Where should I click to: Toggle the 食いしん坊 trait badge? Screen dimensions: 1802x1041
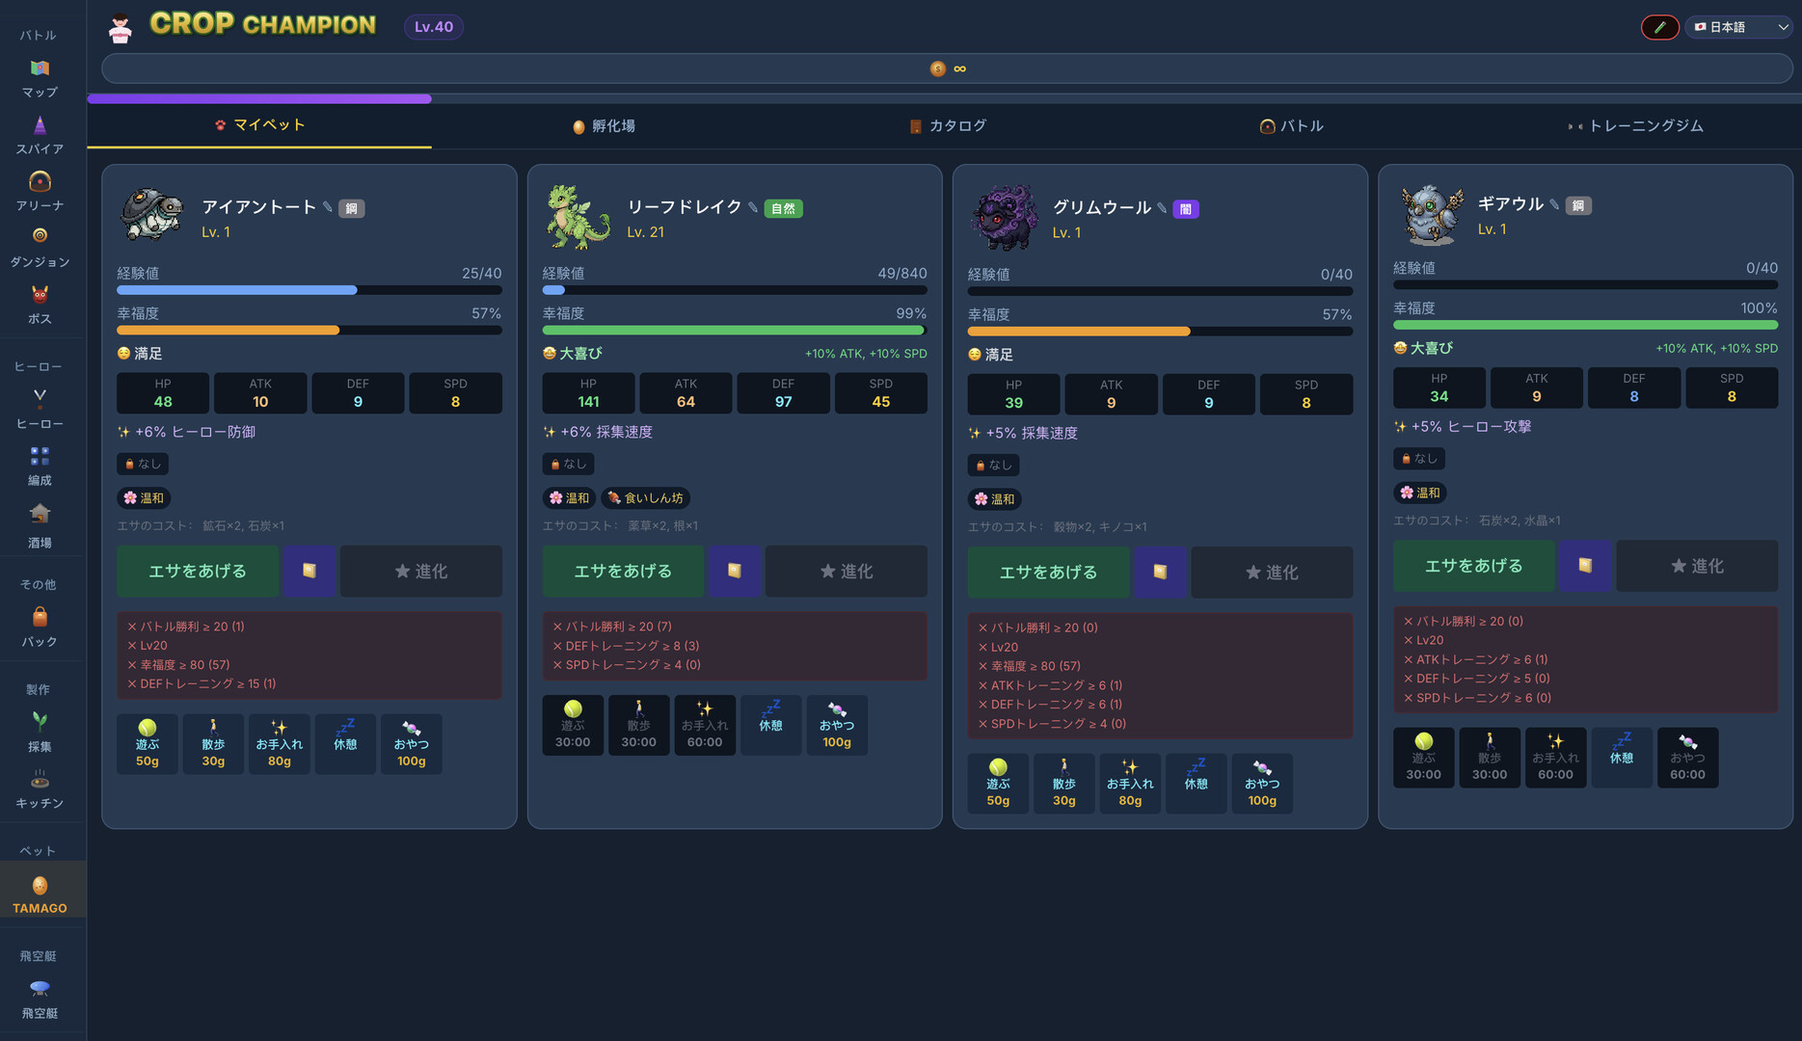(x=645, y=497)
